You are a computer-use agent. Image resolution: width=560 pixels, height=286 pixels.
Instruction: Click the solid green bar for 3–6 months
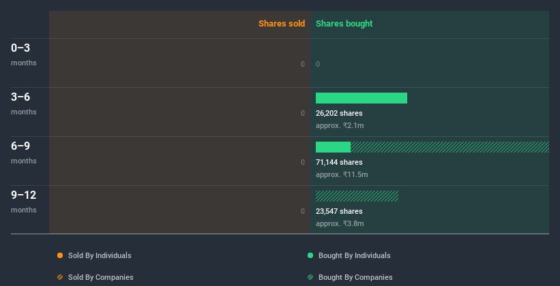point(362,98)
